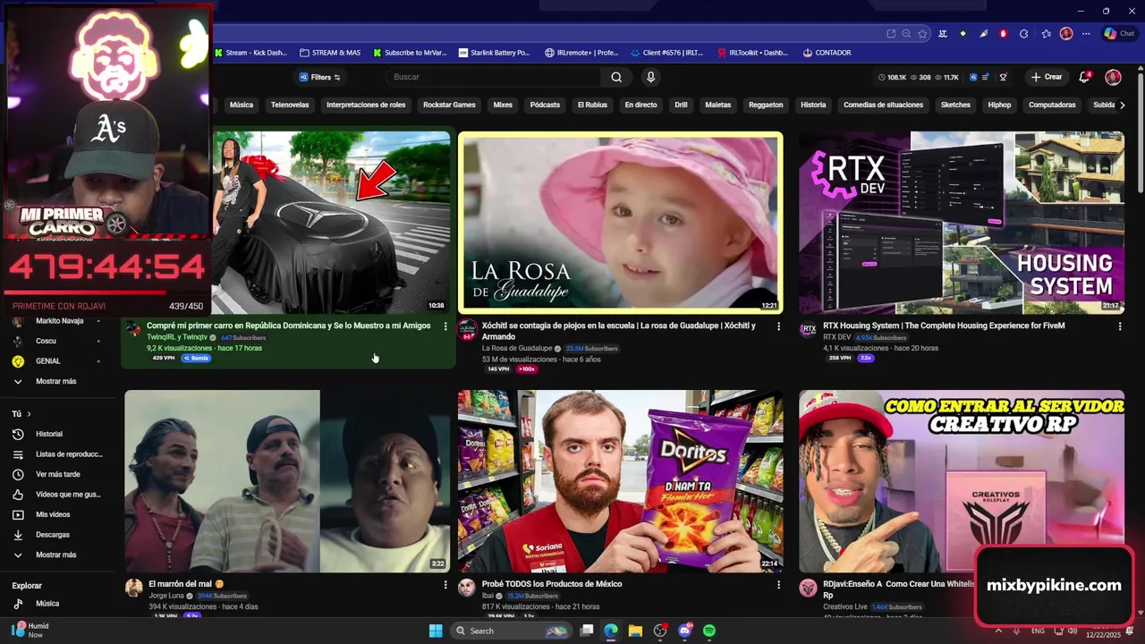Open Starlink Battery bookmark

pyautogui.click(x=494, y=53)
